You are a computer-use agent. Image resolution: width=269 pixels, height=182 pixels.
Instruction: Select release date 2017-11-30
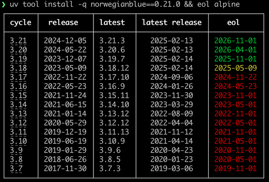[x=65, y=169]
